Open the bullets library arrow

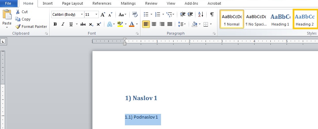pyautogui.click(x=151, y=14)
